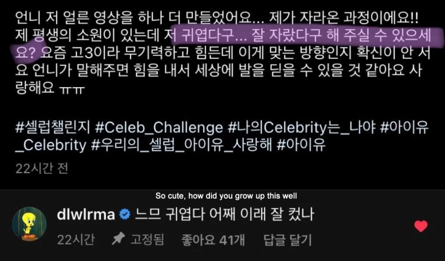Like the dlwlrma comment with the red heart
The width and height of the screenshot is (445, 261).
(x=421, y=226)
